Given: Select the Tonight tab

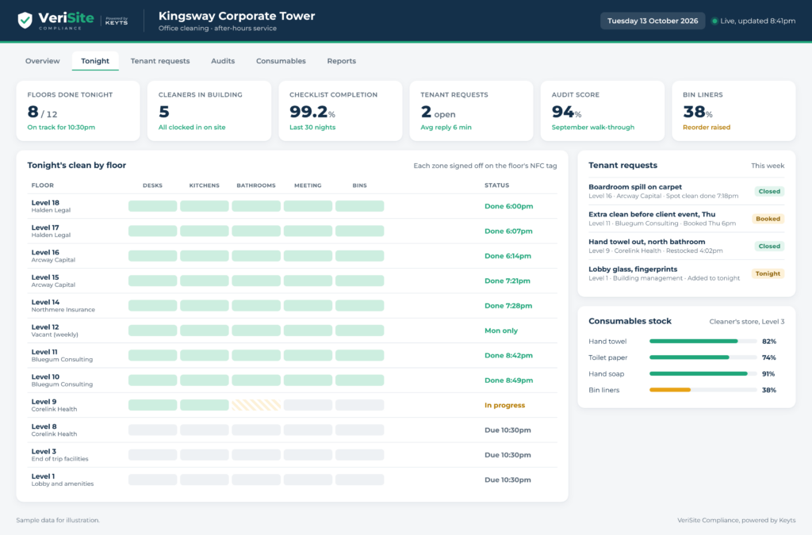Looking at the screenshot, I should click(95, 61).
